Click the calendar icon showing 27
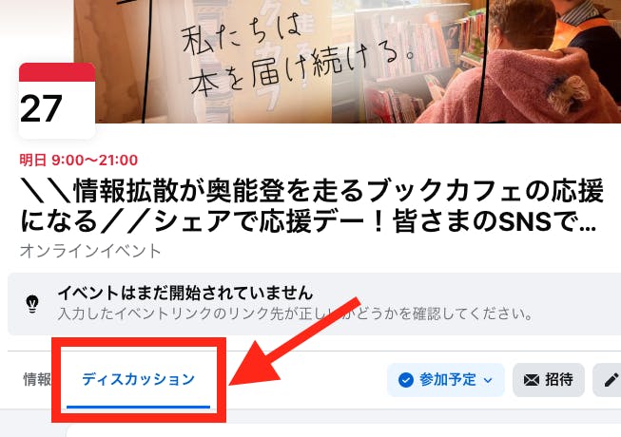Viewport: 621px width, 437px height. pos(57,101)
